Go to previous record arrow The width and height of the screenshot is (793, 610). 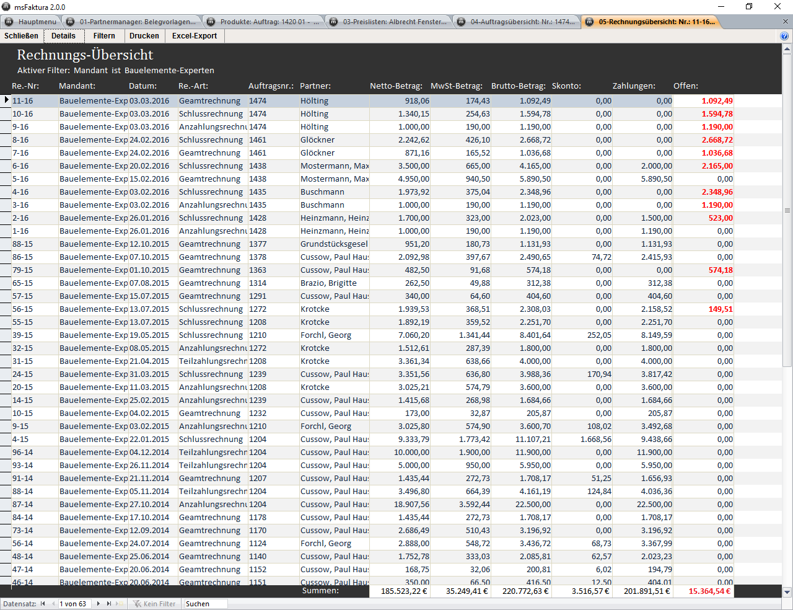click(53, 604)
